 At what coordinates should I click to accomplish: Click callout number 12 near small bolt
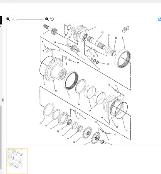pos(109,85)
